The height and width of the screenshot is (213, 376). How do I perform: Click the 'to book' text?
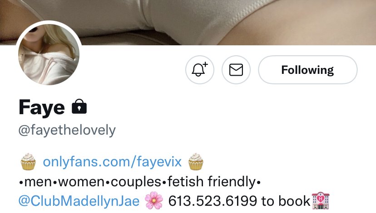click(286, 201)
